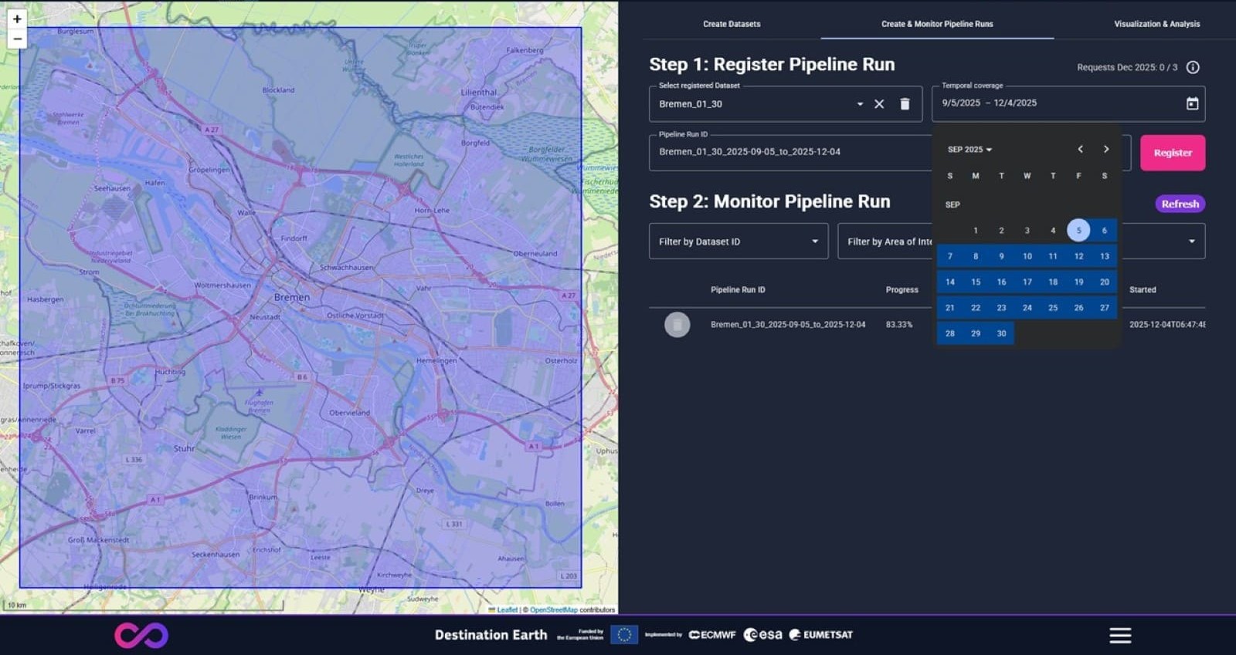1236x655 pixels.
Task: Select September 15 in the calendar
Action: click(x=976, y=282)
